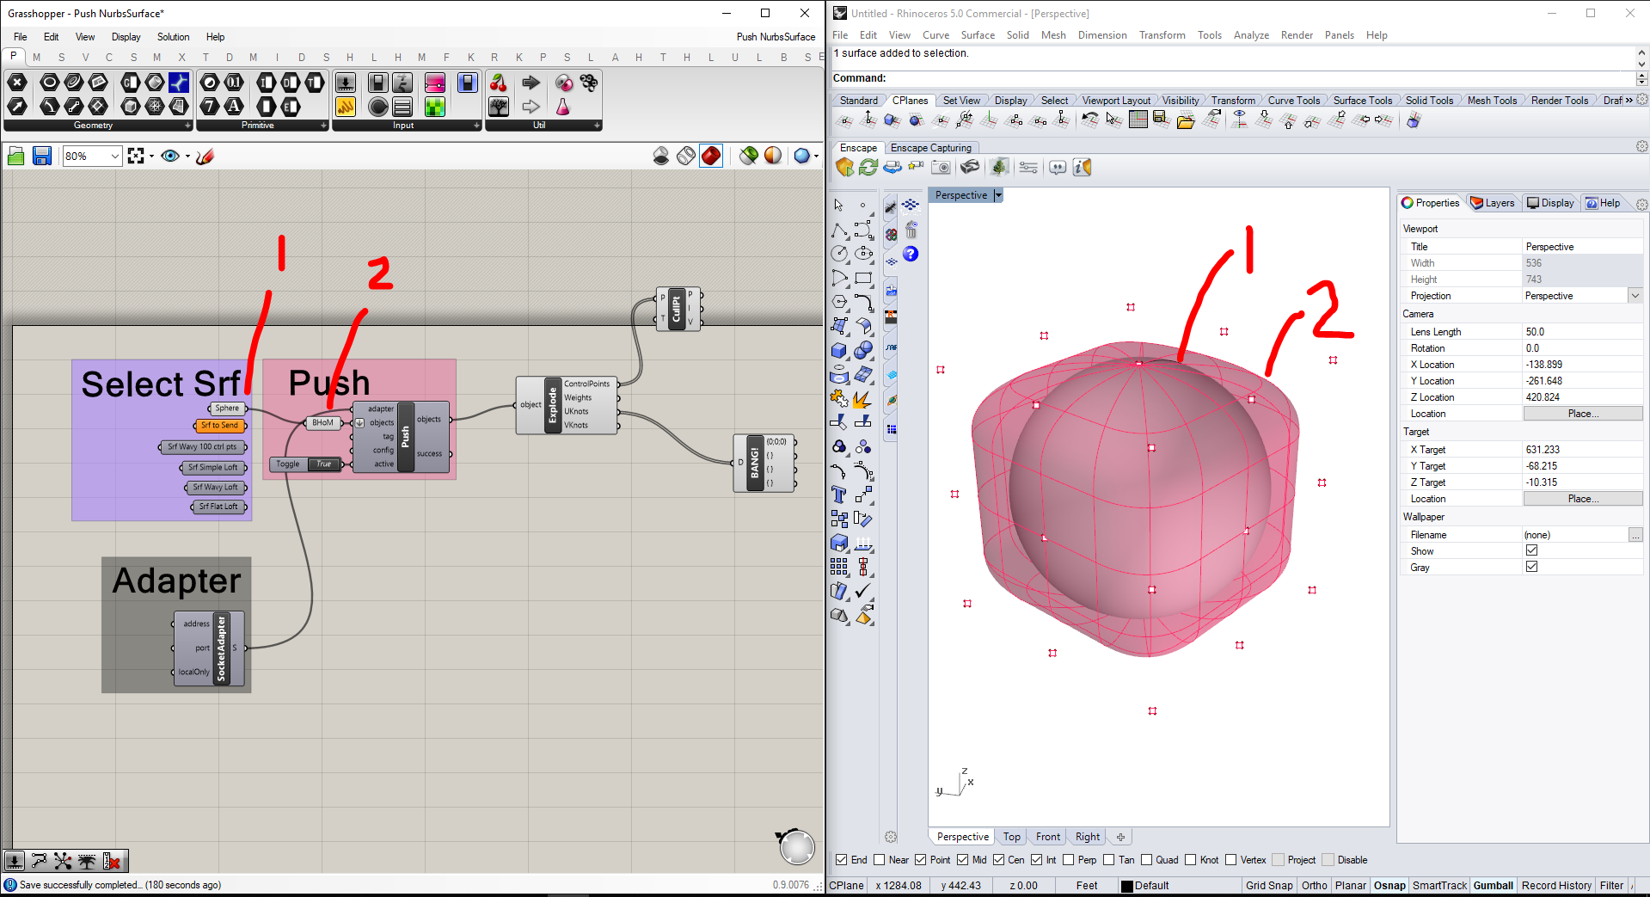Screen dimensions: 1650x897
Task: Select the Rhino pointer selection tool
Action: pos(839,205)
